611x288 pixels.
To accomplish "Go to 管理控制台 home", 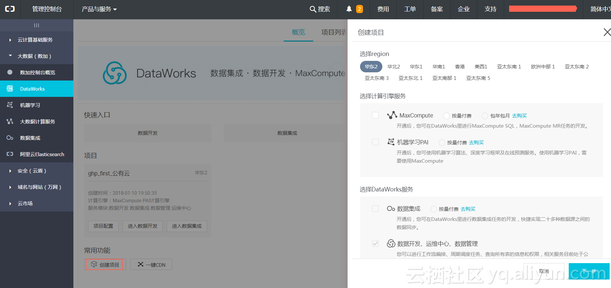I will (x=47, y=9).
